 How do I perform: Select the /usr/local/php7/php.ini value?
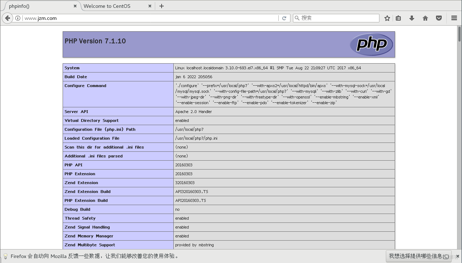tap(196, 138)
